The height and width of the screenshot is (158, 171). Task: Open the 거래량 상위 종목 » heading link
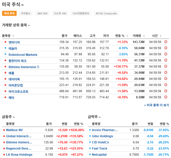16,25
